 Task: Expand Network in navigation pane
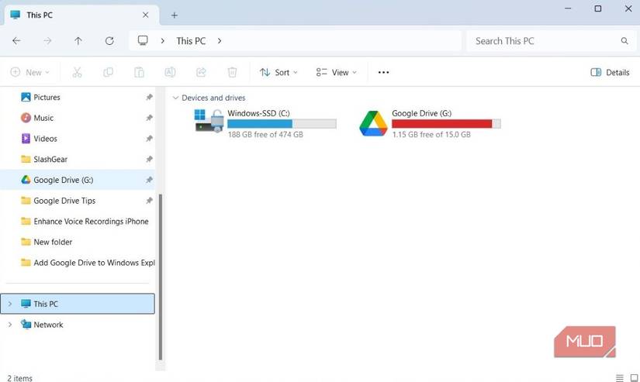pyautogui.click(x=10, y=325)
